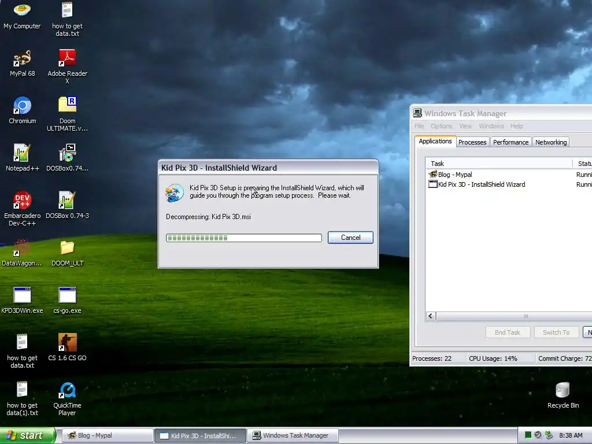Switch to Windows Task Manager taskbar button

click(293, 435)
